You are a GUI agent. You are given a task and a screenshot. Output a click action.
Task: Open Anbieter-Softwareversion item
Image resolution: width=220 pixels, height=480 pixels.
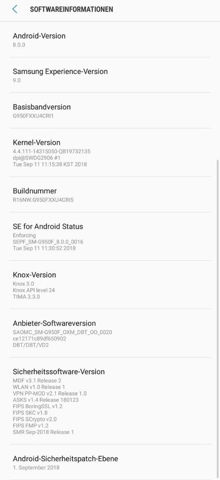point(110,333)
